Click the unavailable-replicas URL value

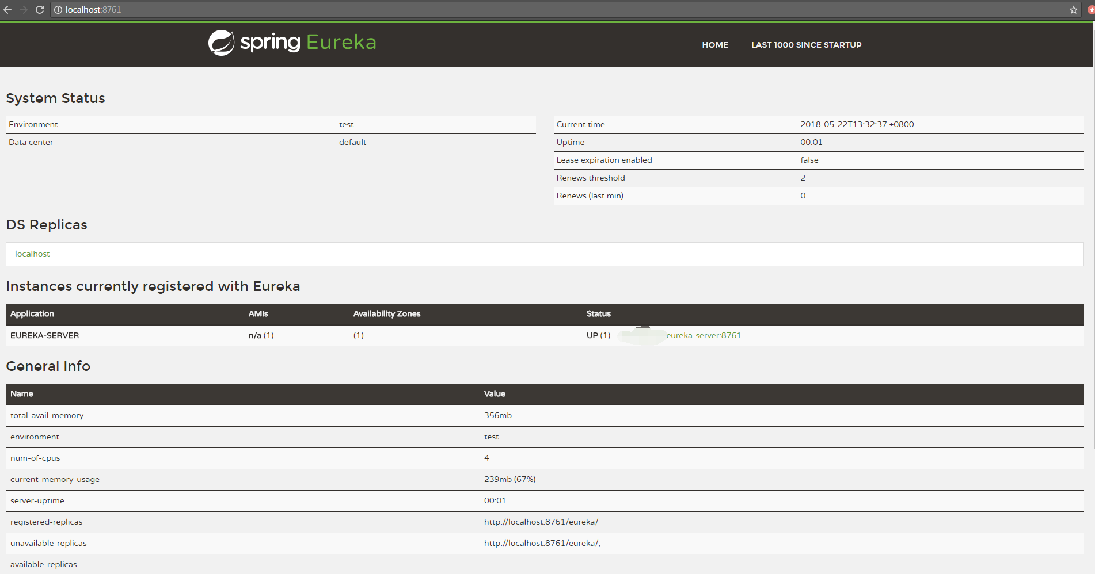(x=542, y=543)
